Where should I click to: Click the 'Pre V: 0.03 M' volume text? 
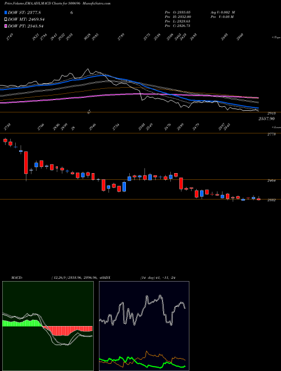point(222,17)
